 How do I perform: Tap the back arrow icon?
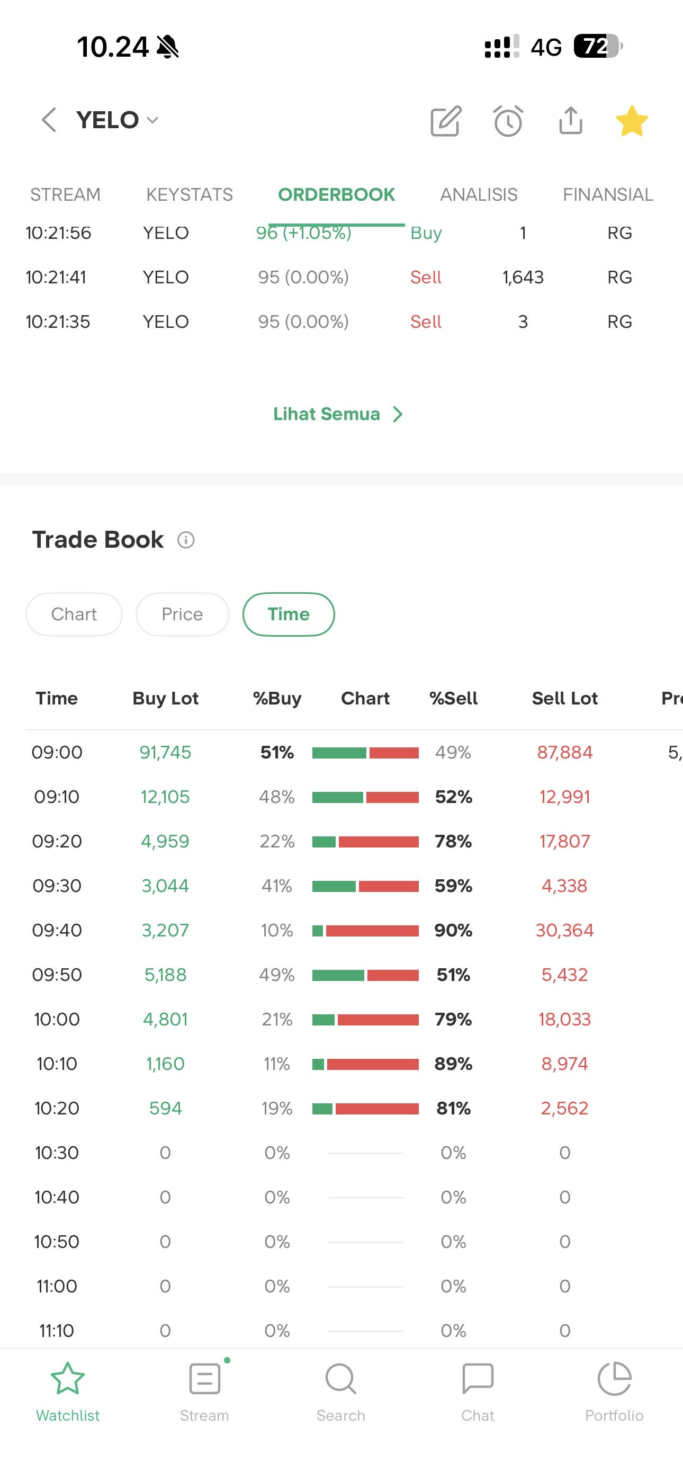click(49, 120)
